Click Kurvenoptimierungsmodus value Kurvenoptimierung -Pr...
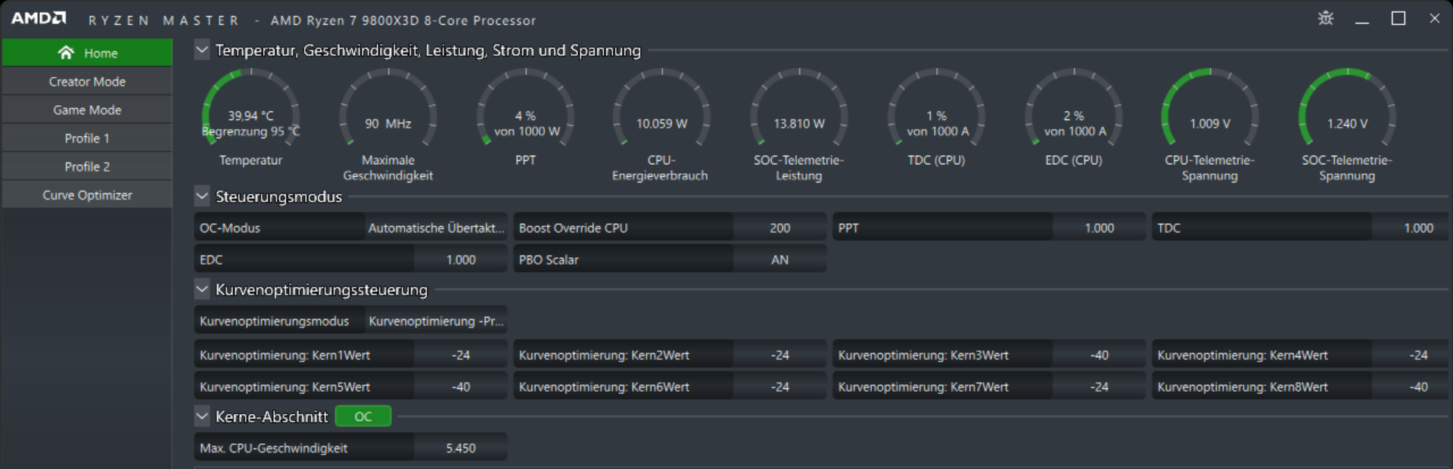Screen dimensions: 1453x469 pyautogui.click(x=436, y=321)
